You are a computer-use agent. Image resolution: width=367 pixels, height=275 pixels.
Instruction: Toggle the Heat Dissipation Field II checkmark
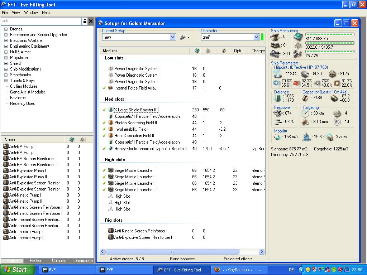pyautogui.click(x=104, y=136)
